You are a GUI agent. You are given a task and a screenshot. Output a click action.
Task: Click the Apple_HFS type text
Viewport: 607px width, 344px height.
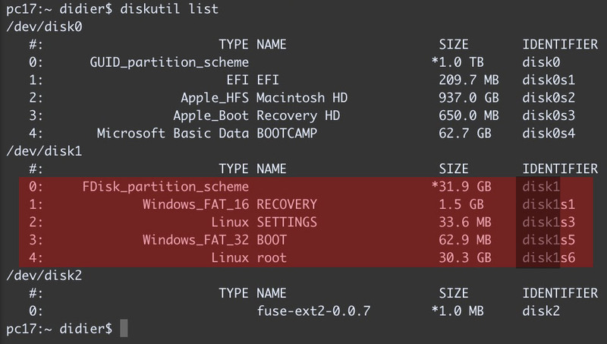(215, 98)
